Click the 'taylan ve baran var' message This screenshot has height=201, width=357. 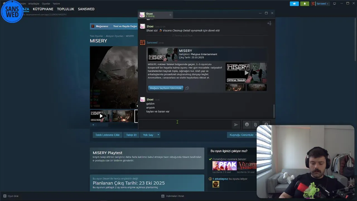(158, 111)
